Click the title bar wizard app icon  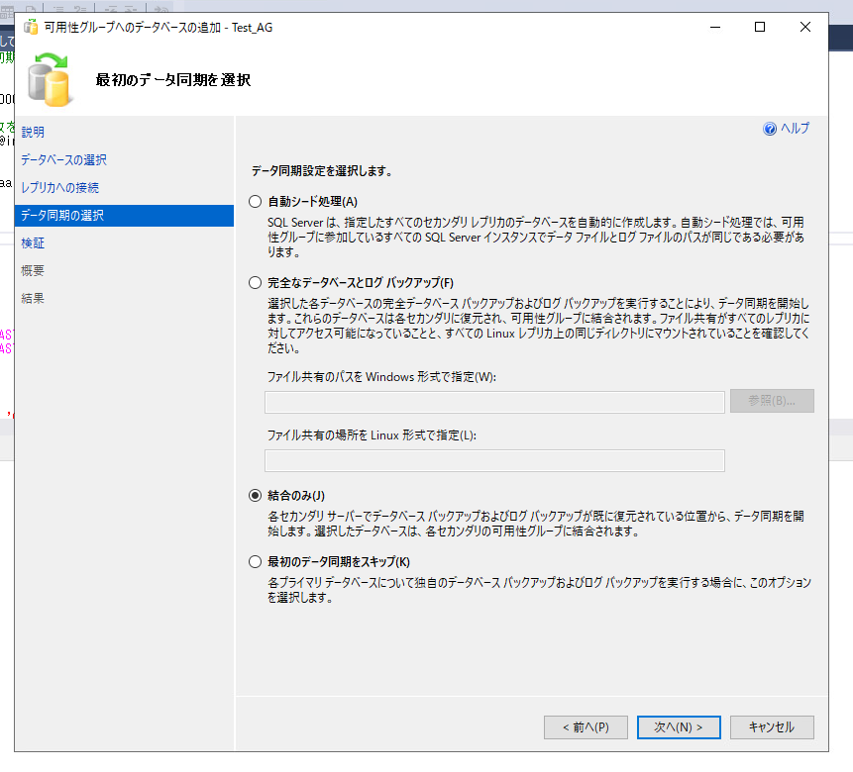(31, 27)
